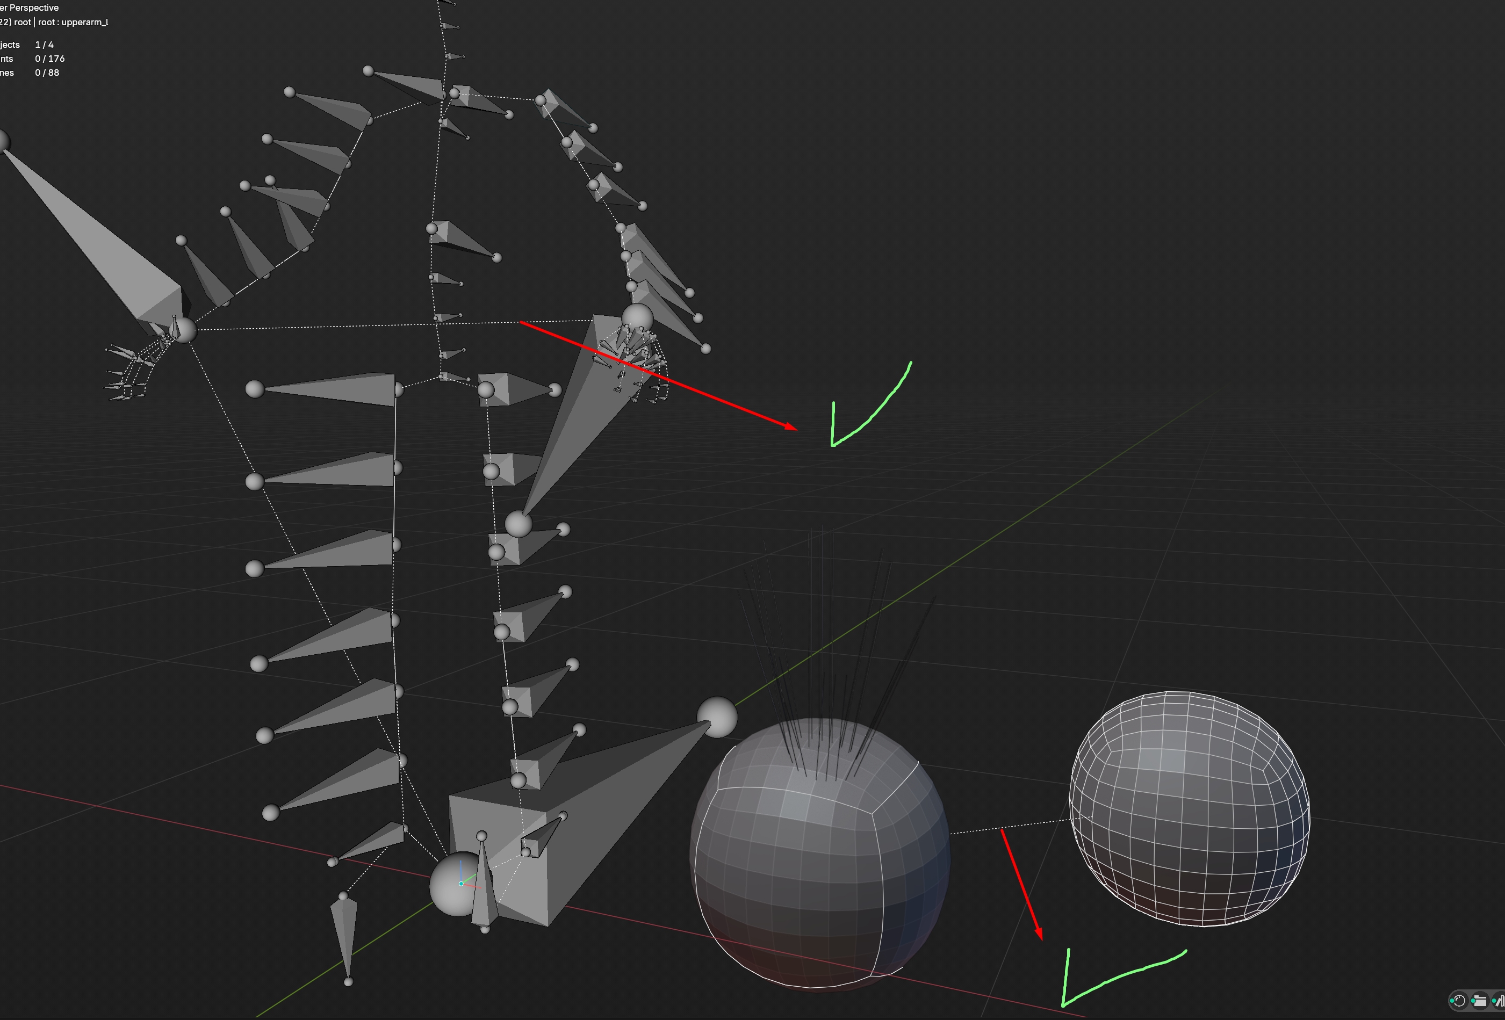Open the folder icon in bottom-right pill

pyautogui.click(x=1479, y=1001)
